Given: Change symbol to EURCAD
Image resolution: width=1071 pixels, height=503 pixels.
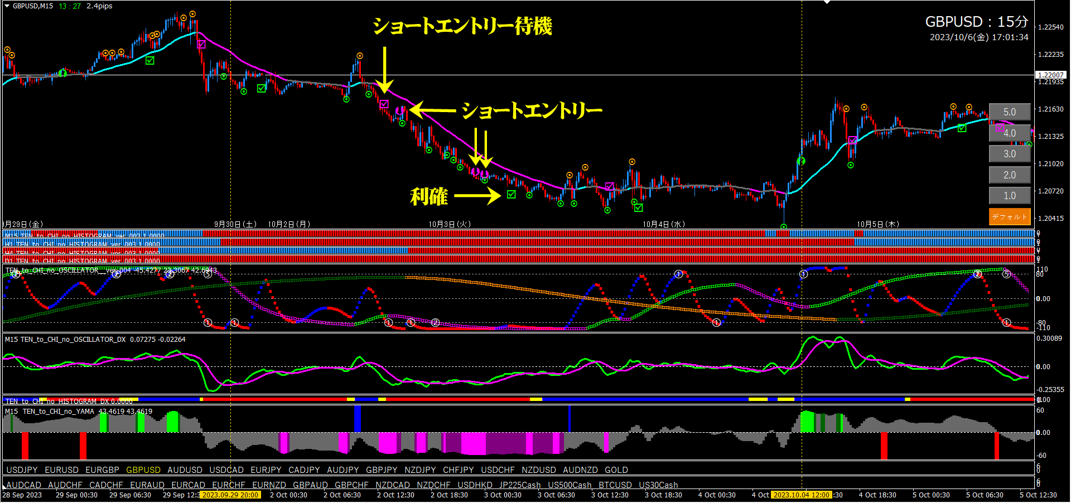Looking at the screenshot, I should click(x=189, y=485).
